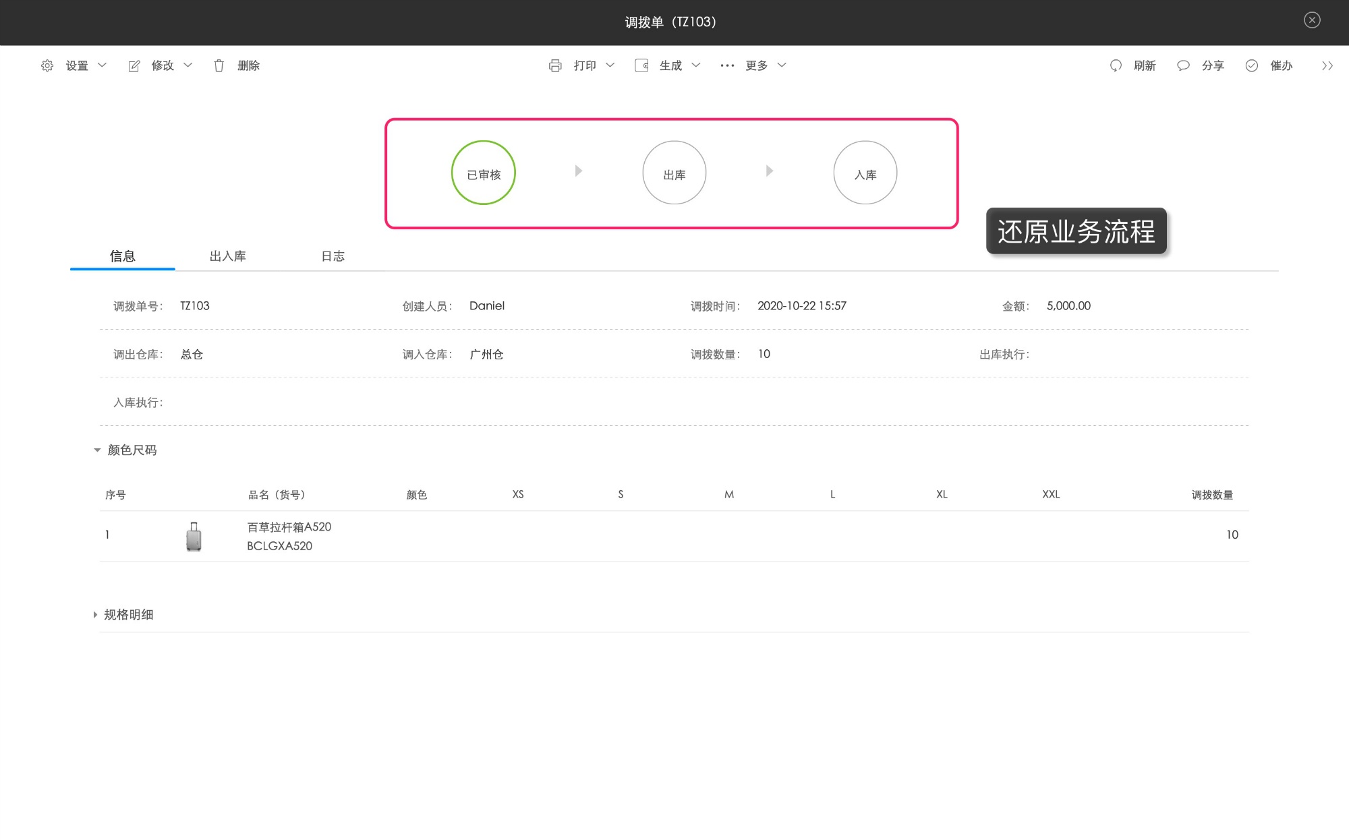Click the settings gear icon

click(x=47, y=65)
